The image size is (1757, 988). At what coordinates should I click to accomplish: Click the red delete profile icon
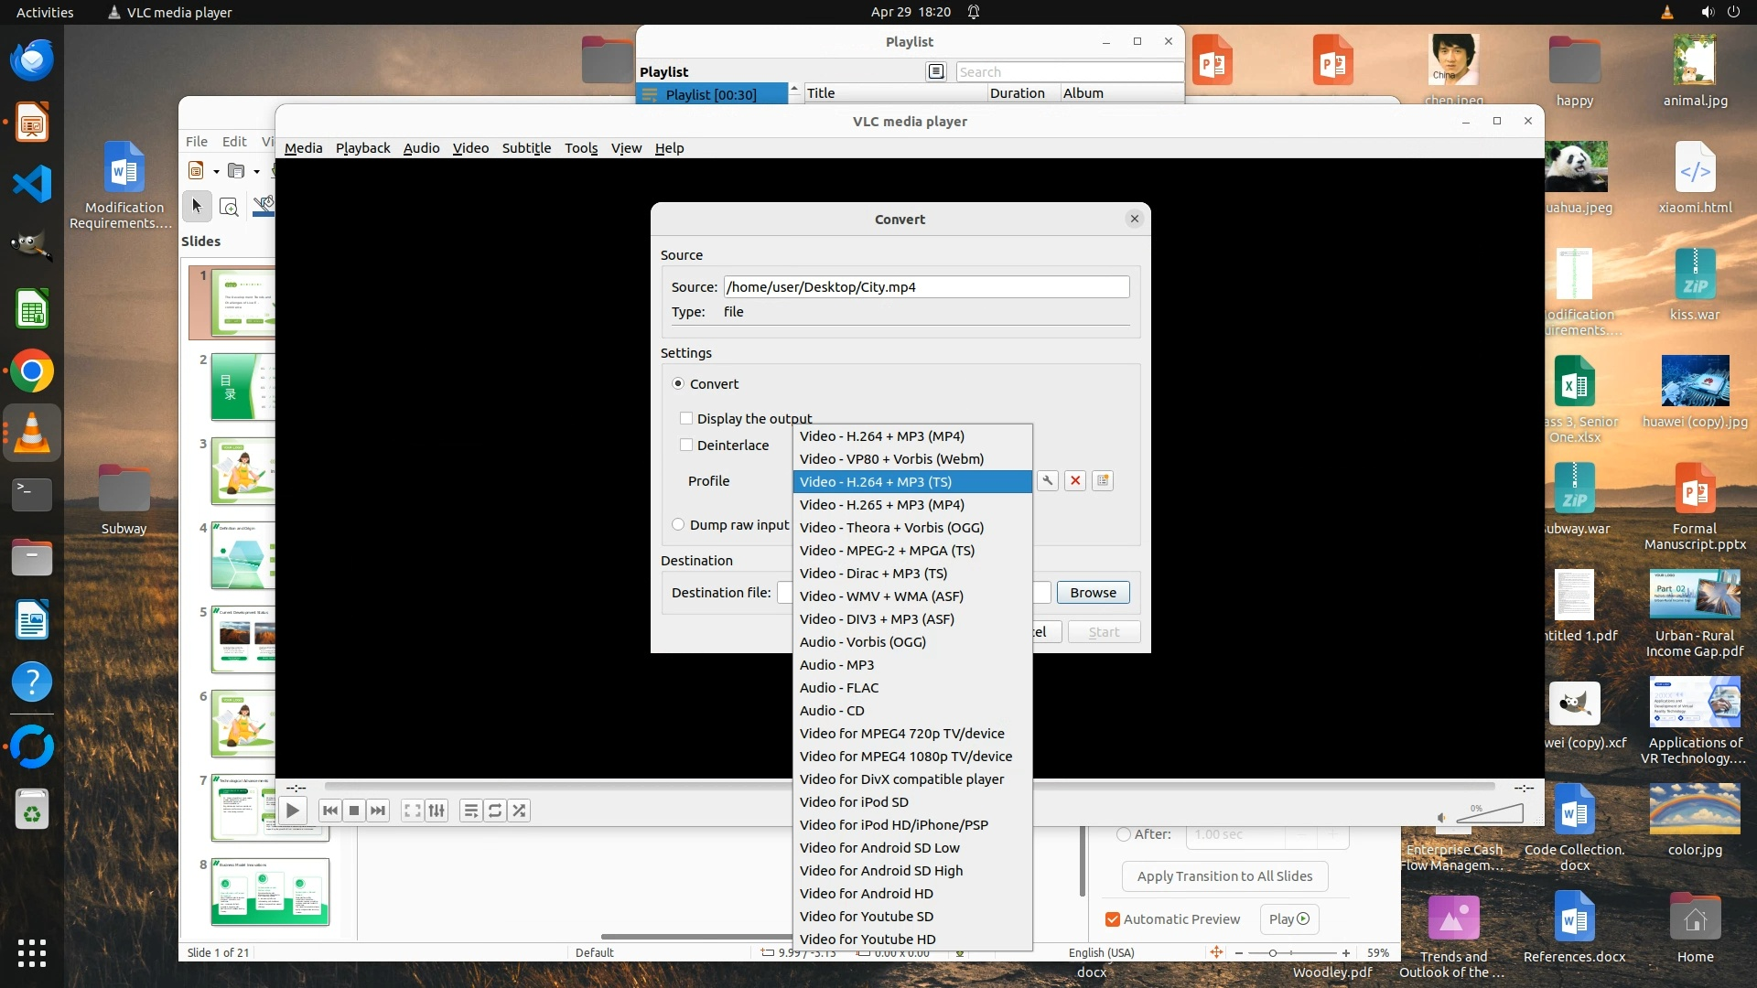1075,481
